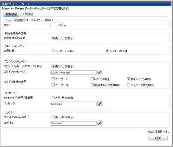Image resolution: width=173 pixels, height=147 pixels.
Task: Open editor pencil icon beside Message field
Action: click(100, 104)
